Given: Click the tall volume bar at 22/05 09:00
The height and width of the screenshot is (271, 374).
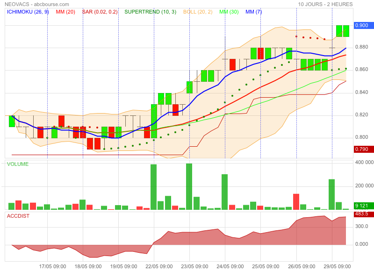Looking at the screenshot, I should (x=154, y=187).
